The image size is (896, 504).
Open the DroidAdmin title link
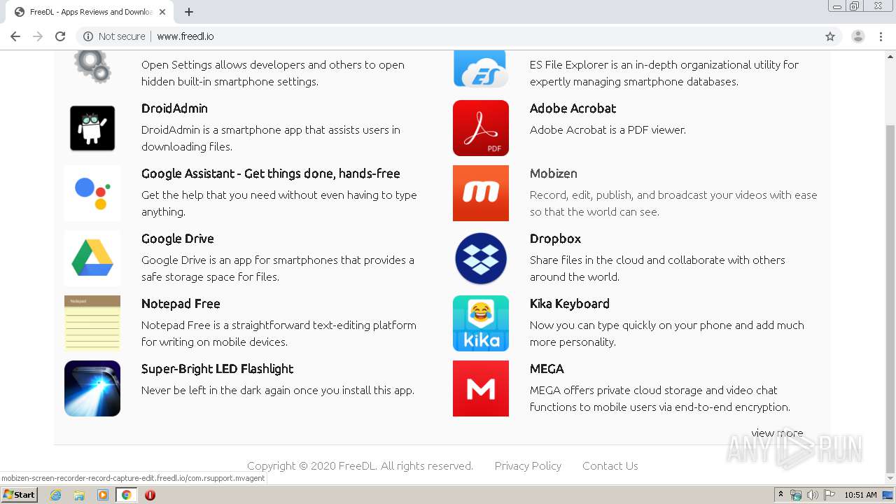coord(174,108)
